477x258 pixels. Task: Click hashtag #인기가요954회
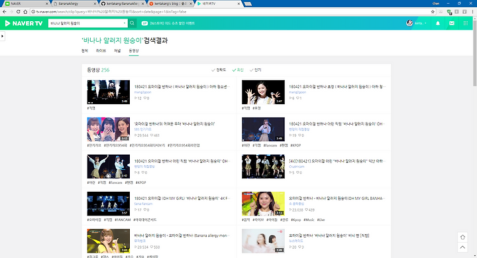(x=115, y=146)
